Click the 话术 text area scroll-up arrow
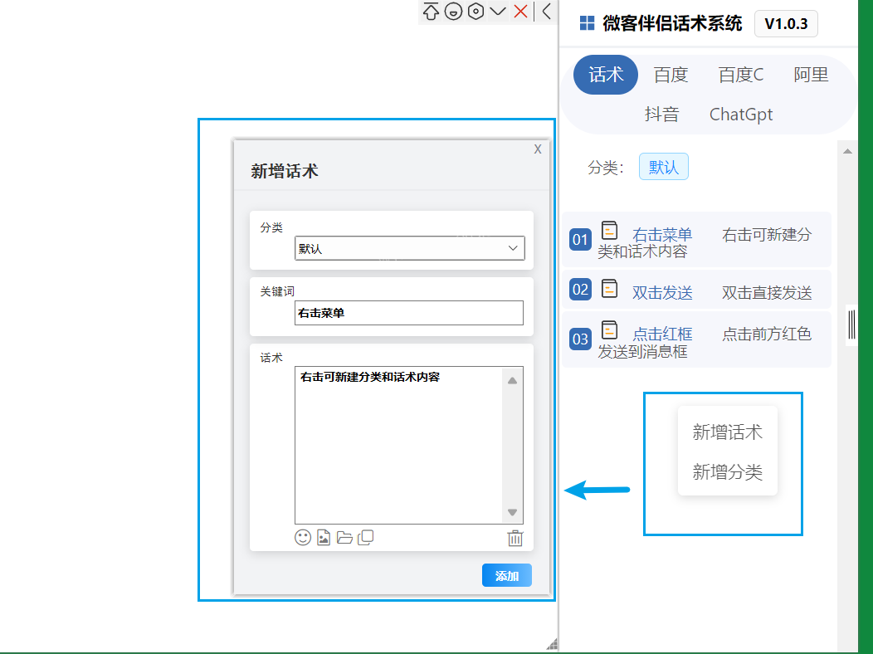873x654 pixels. coord(512,381)
